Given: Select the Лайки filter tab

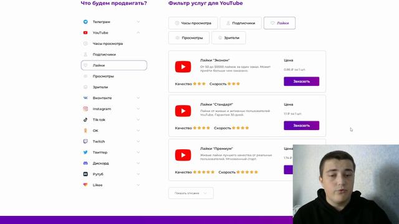Looking at the screenshot, I should (x=280, y=23).
